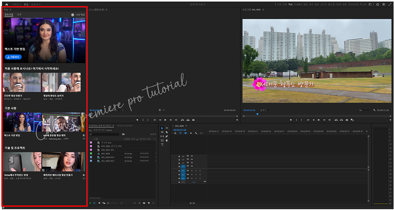Open the IMG_9658 timeline panel menu
Screen dimensions: 394x210
[x=186, y=126]
